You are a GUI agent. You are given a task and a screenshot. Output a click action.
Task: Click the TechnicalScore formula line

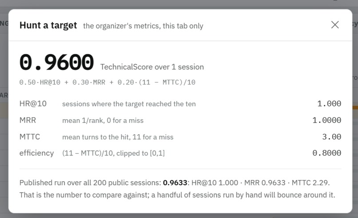pos(107,82)
